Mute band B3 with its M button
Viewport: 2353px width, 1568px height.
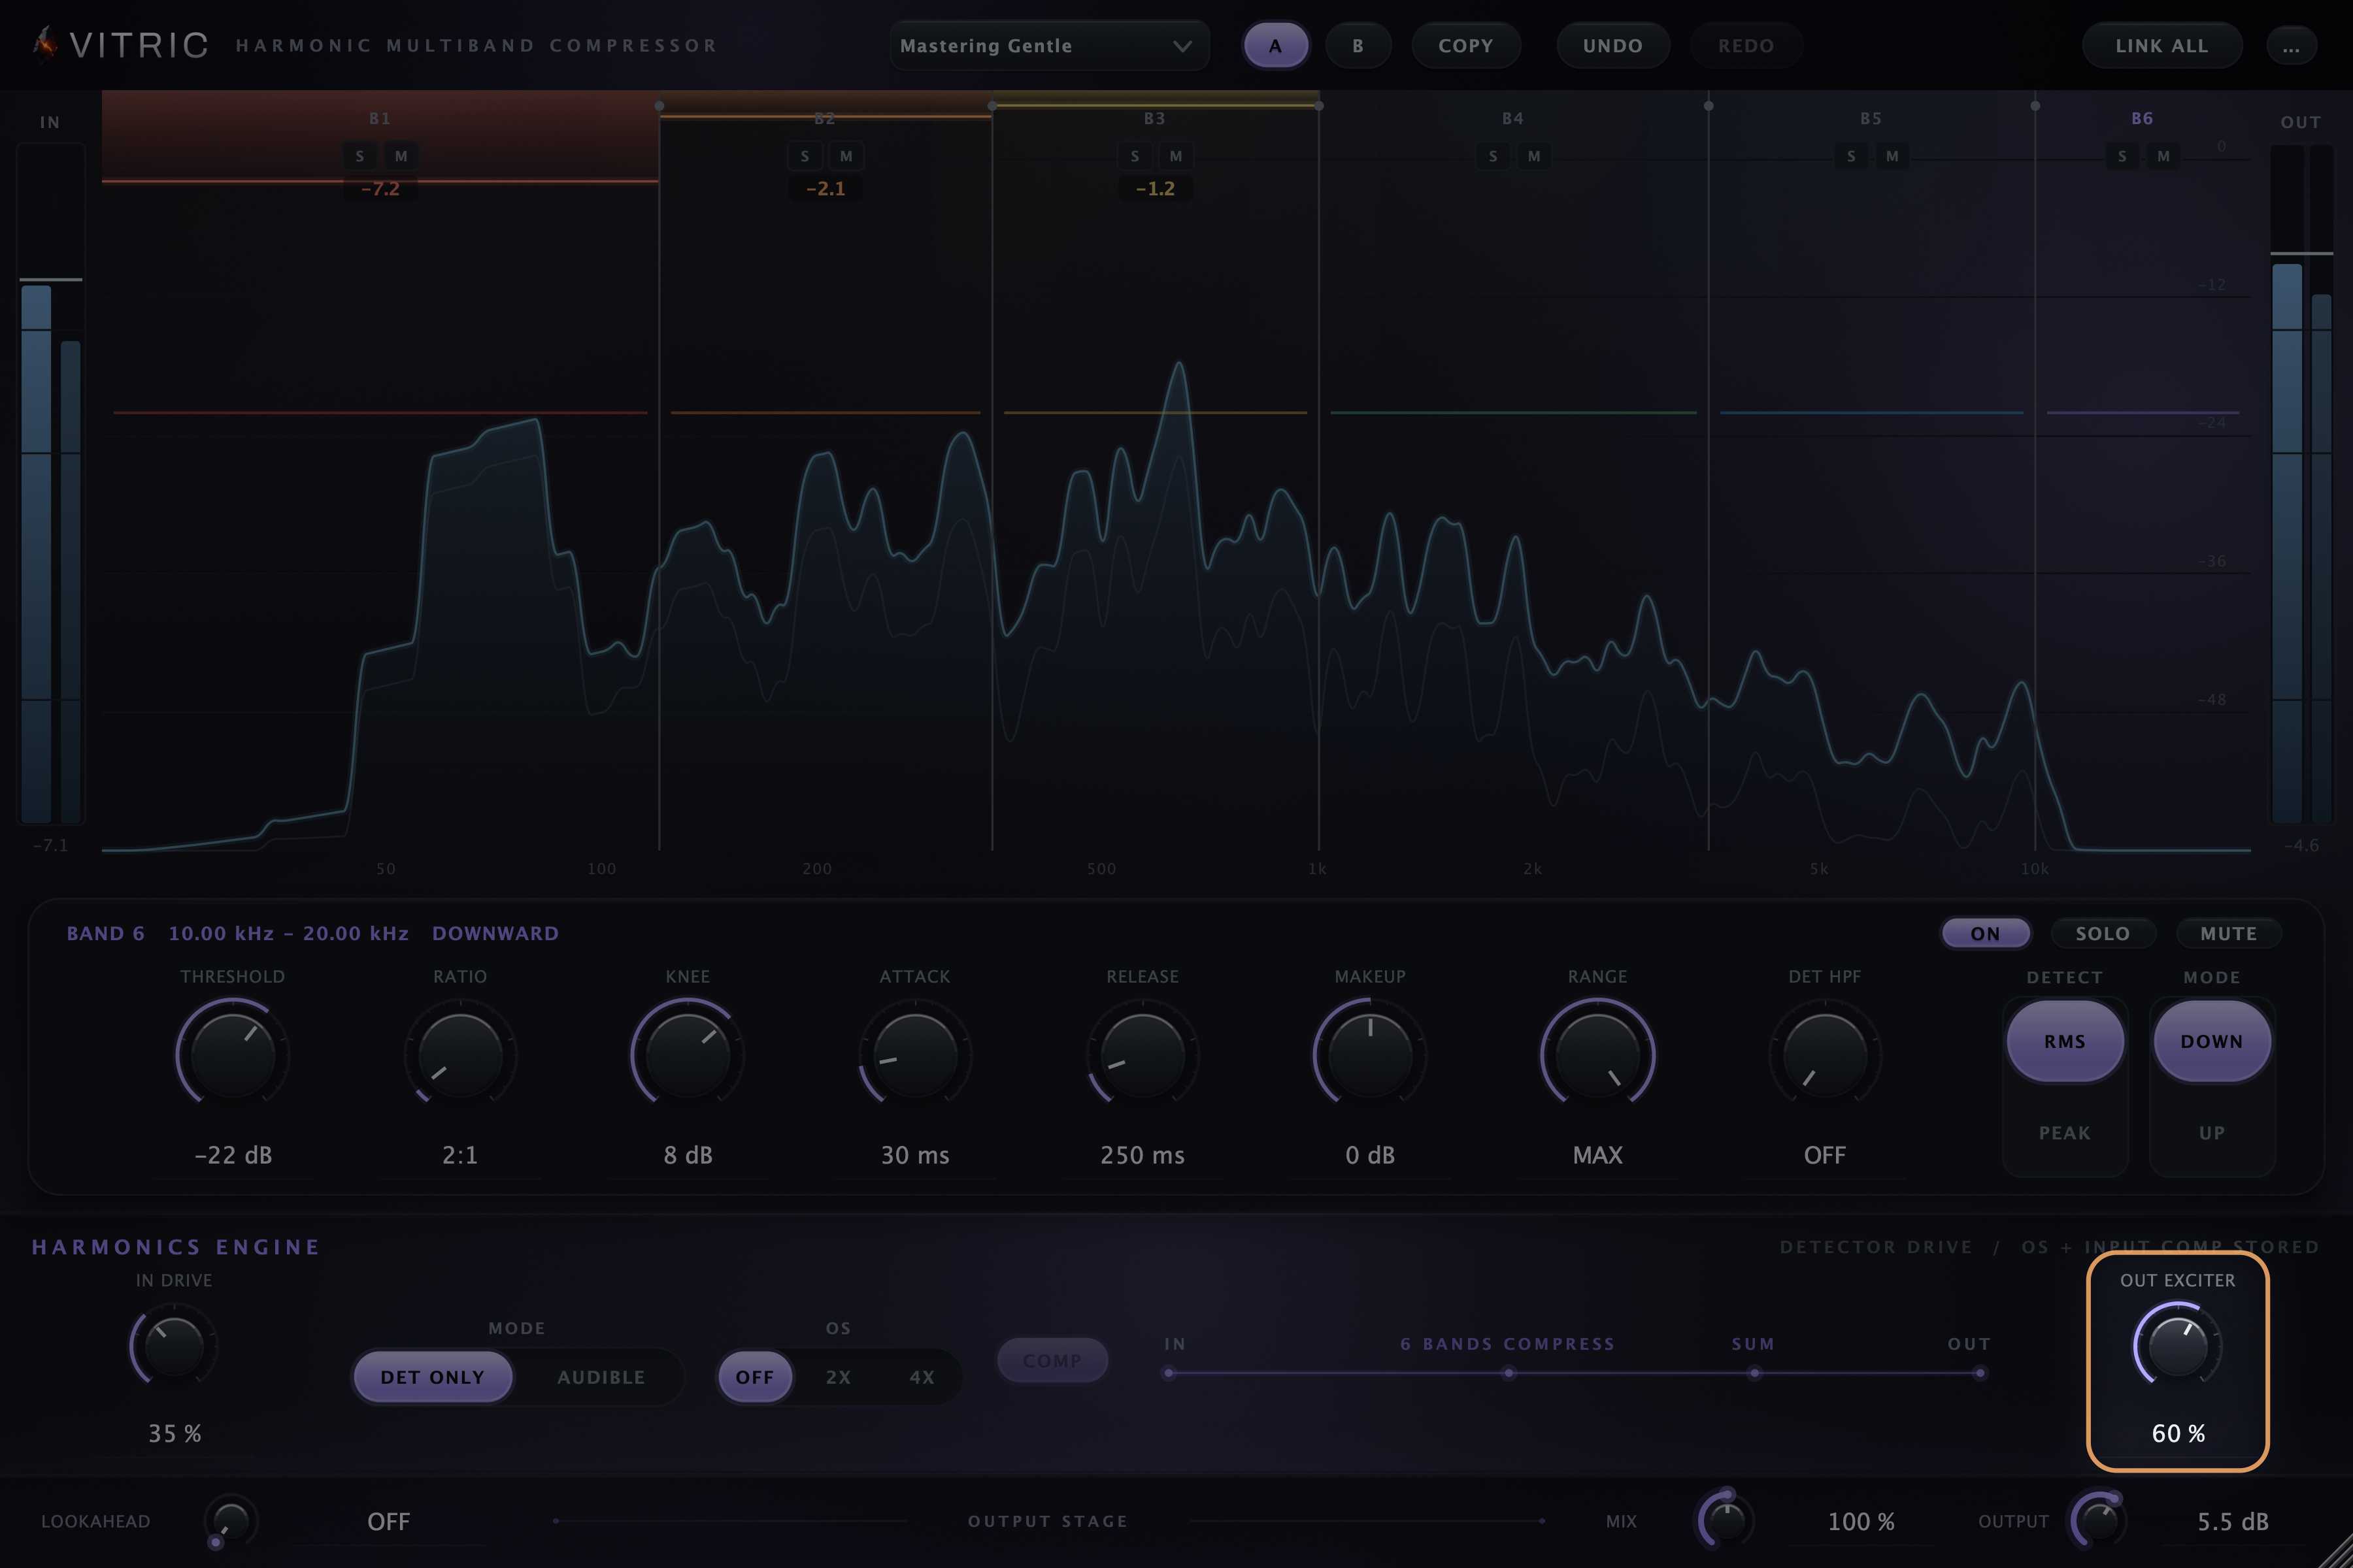[1175, 156]
